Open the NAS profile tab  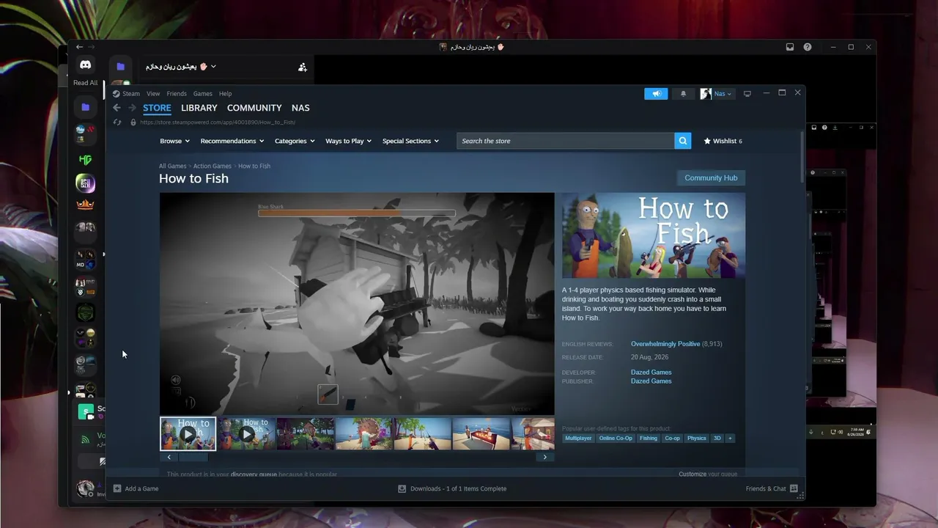pos(300,108)
